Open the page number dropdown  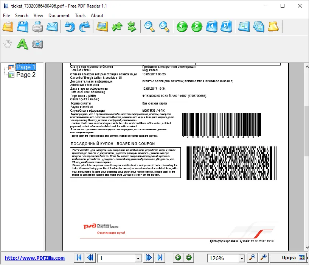tap(138, 258)
